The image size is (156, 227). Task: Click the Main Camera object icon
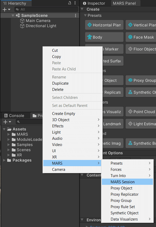coord(22,21)
